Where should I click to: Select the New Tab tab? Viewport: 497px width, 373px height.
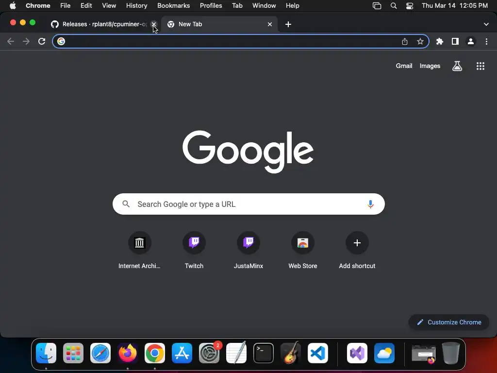(x=219, y=24)
